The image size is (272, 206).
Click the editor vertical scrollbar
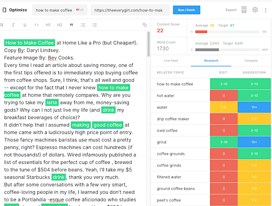(x=148, y=44)
